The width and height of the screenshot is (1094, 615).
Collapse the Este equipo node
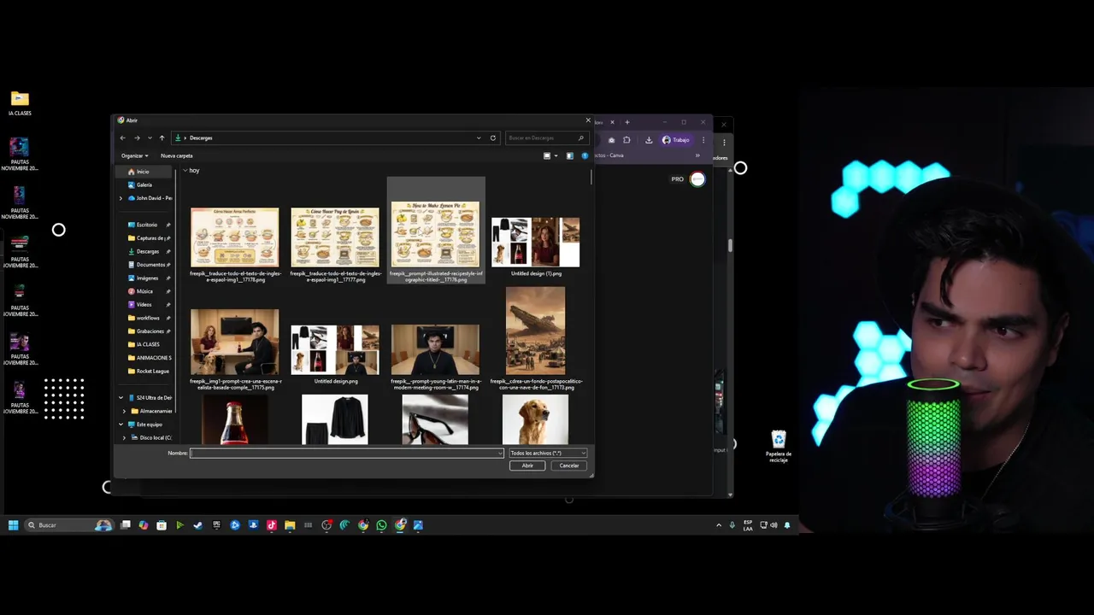click(x=121, y=425)
